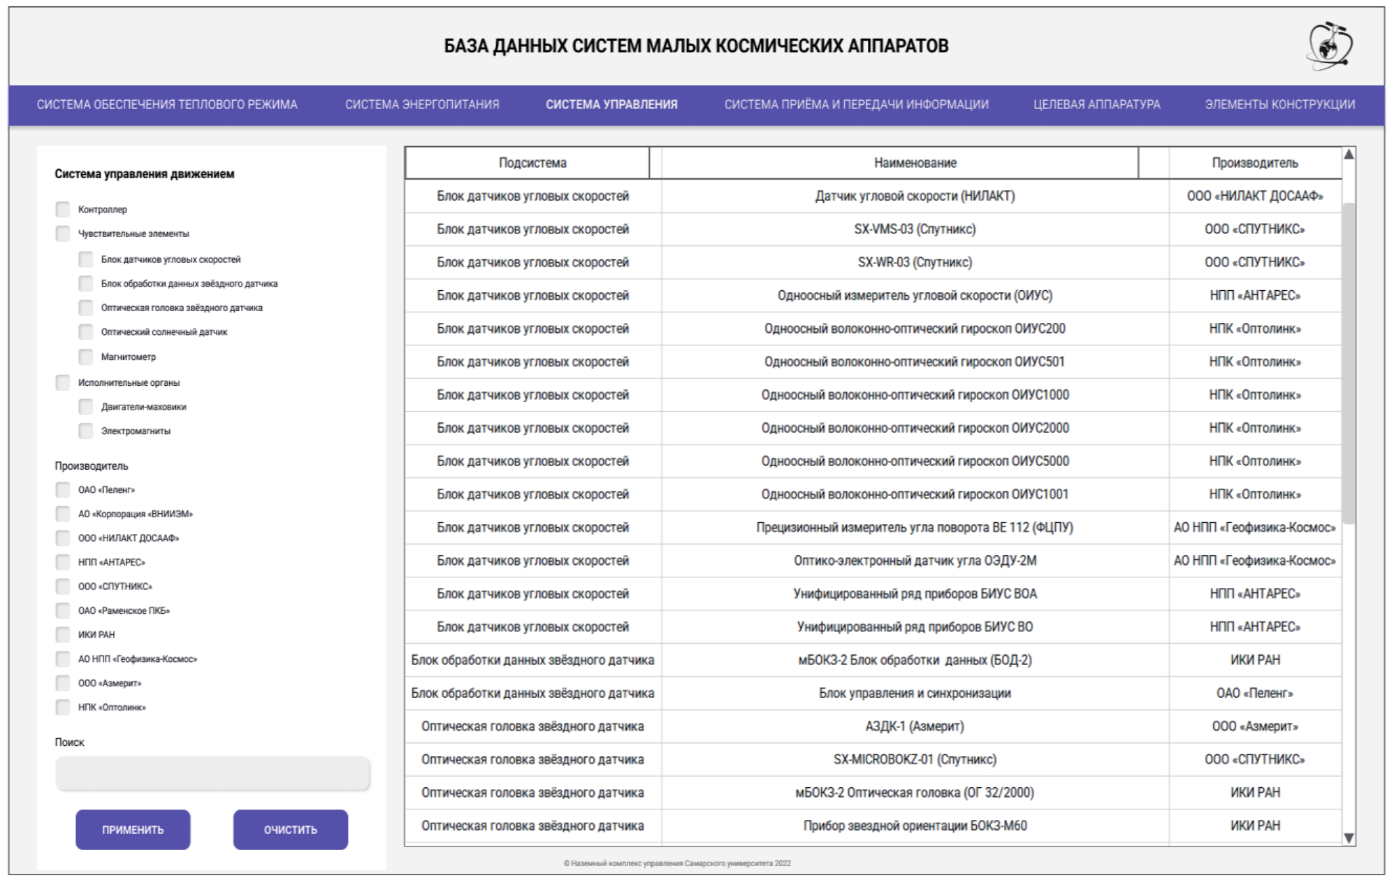Click the Поиск search input field
The width and height of the screenshot is (1394, 885).
click(212, 774)
